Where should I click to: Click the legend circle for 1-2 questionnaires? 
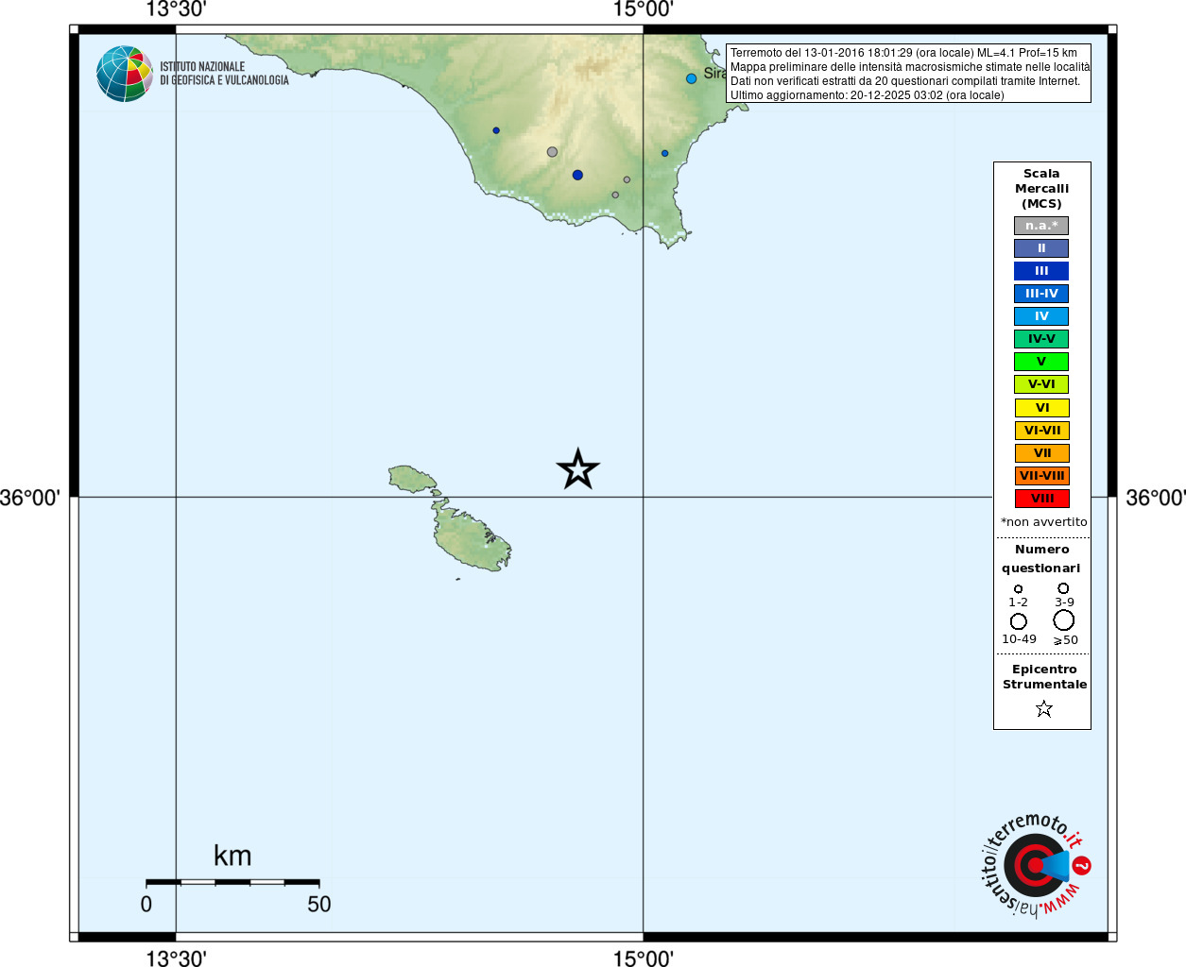[x=1018, y=589]
